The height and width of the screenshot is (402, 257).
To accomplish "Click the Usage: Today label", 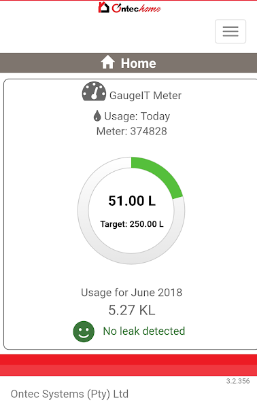I will pos(137,116).
